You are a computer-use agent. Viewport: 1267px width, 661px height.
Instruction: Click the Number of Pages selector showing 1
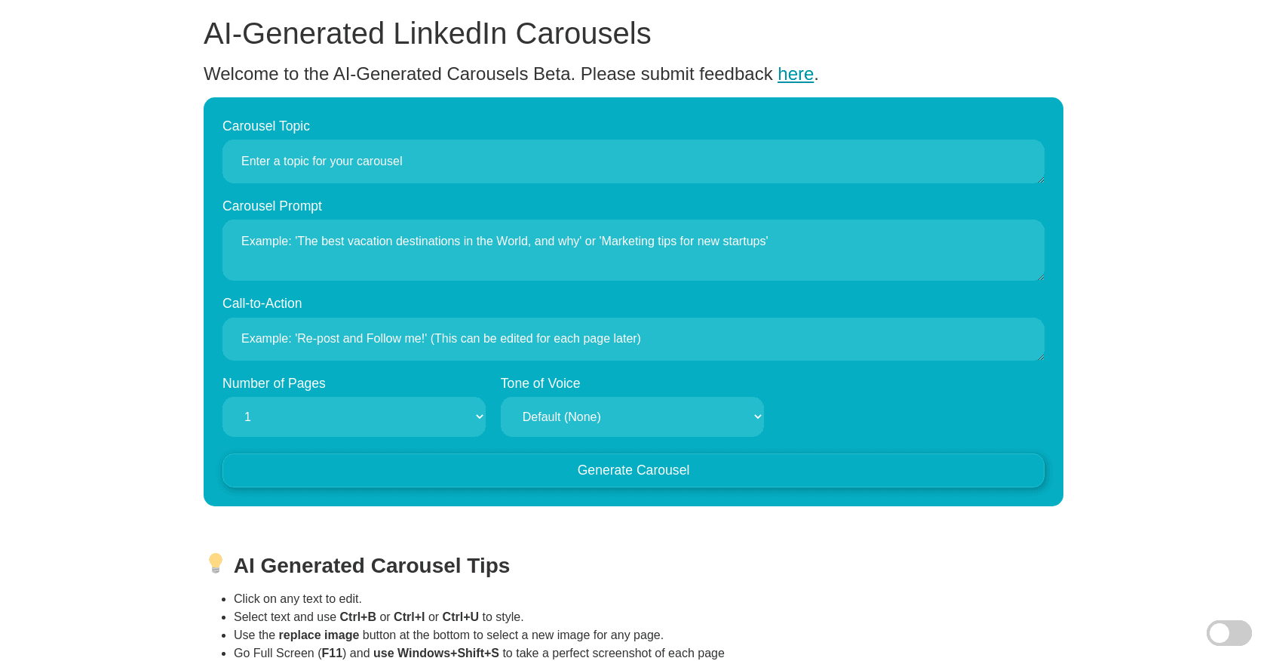tap(354, 417)
